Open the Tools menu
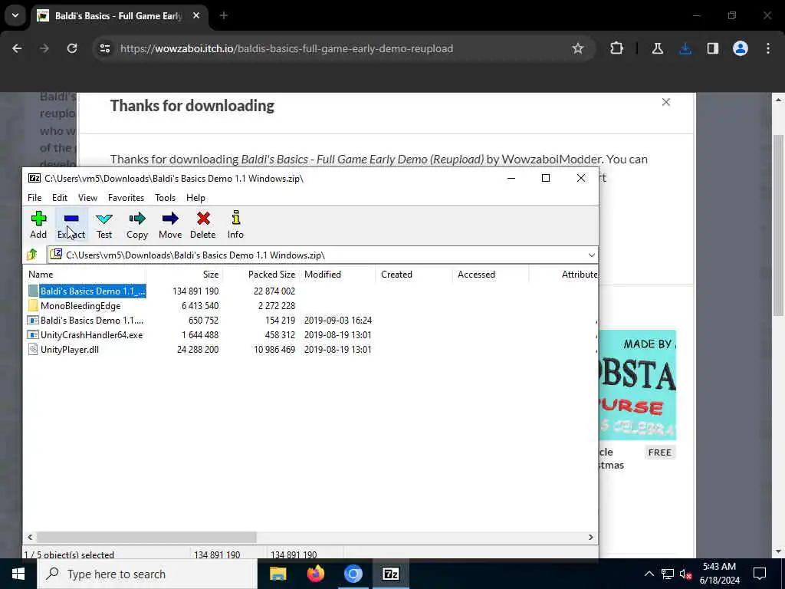785x589 pixels. click(x=165, y=197)
